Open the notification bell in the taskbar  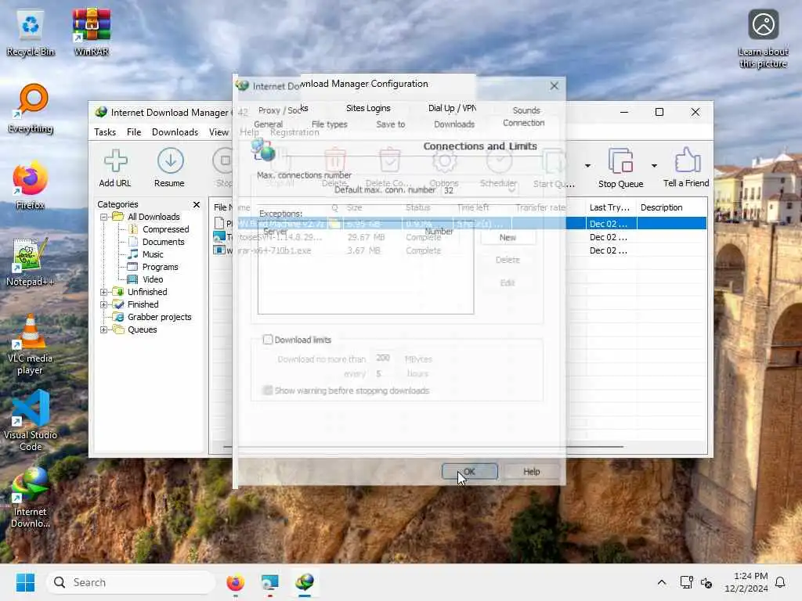pyautogui.click(x=780, y=582)
